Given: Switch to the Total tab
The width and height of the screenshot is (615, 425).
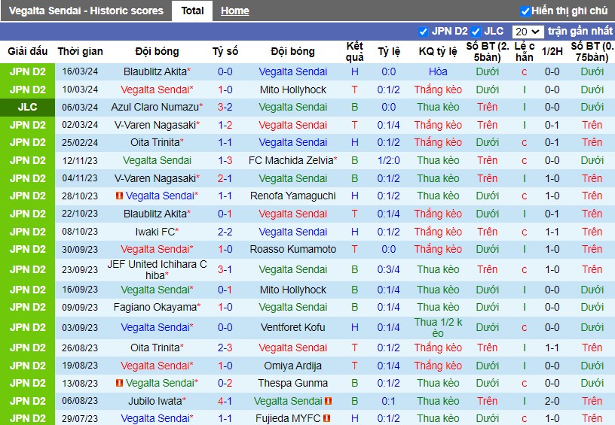Looking at the screenshot, I should 192,11.
